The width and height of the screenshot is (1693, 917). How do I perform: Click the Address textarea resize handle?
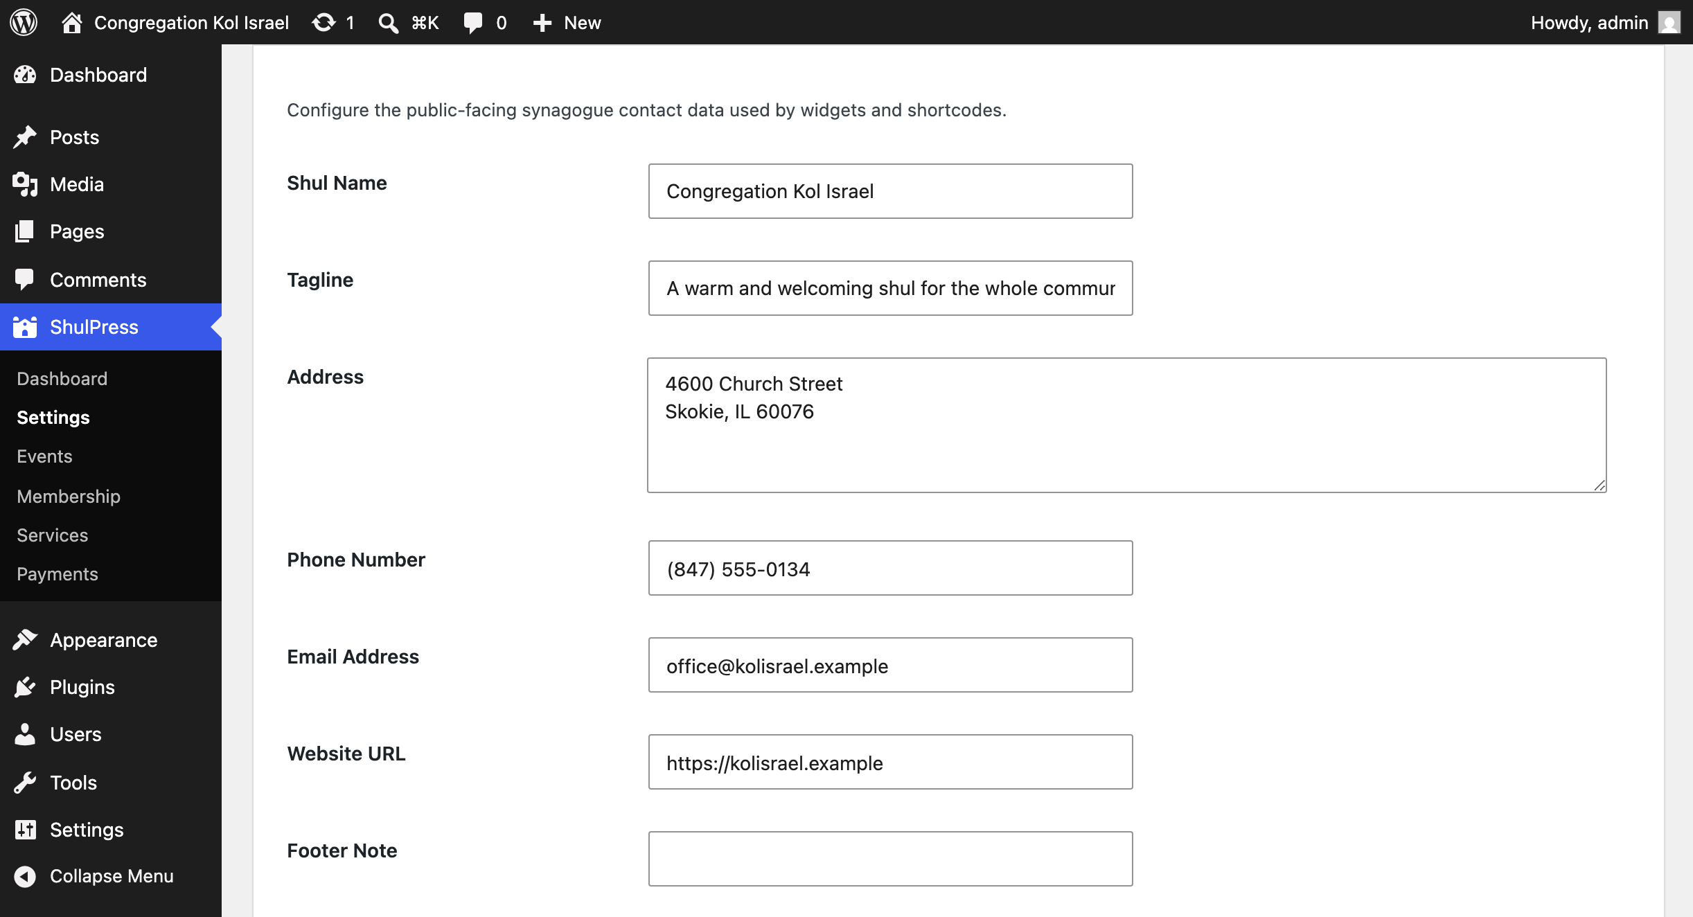tap(1599, 486)
